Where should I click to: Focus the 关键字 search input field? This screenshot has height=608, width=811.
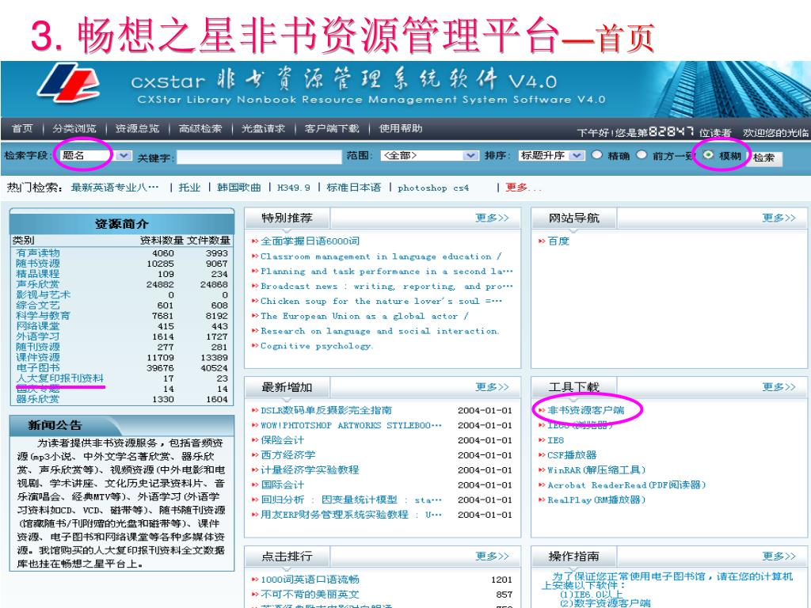click(259, 158)
